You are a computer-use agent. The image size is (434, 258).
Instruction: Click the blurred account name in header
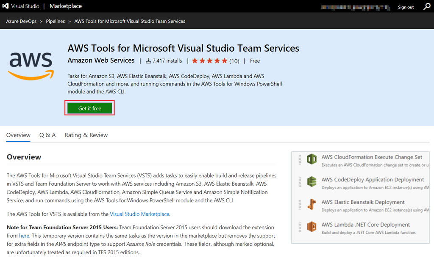[x=356, y=8]
